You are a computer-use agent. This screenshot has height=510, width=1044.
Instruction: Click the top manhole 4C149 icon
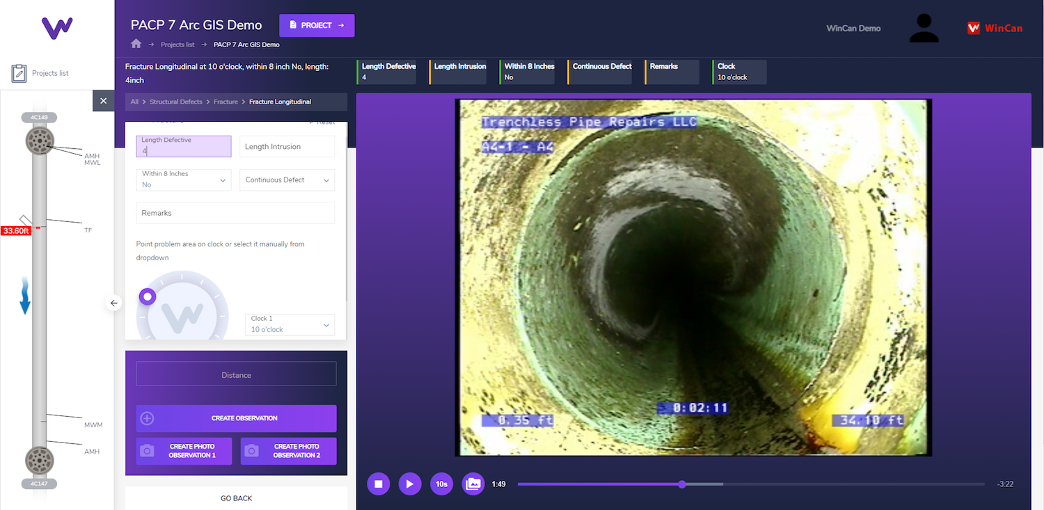tap(40, 141)
